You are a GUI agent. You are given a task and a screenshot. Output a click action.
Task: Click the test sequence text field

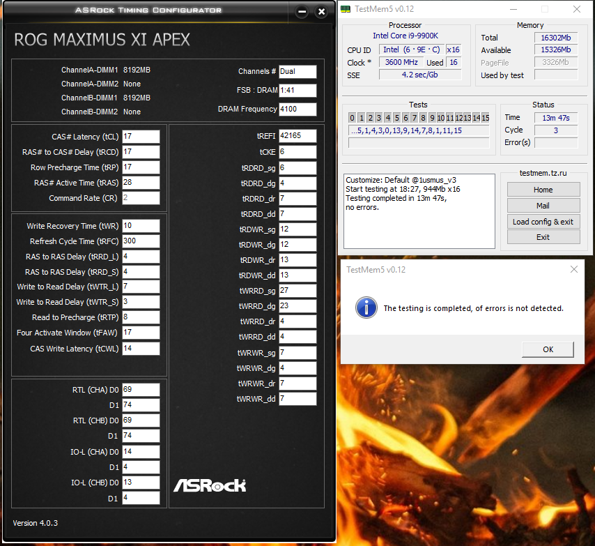point(419,130)
